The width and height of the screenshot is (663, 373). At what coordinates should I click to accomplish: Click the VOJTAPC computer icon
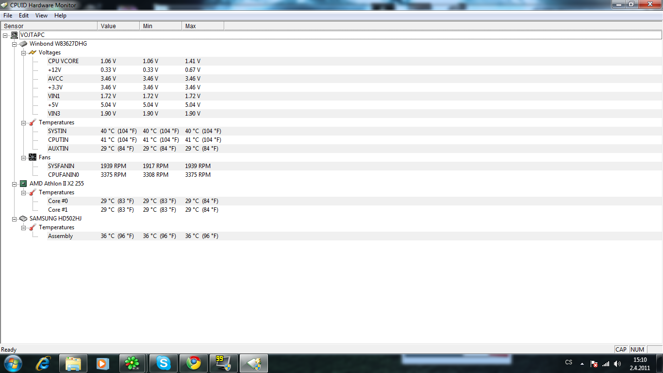tap(14, 35)
